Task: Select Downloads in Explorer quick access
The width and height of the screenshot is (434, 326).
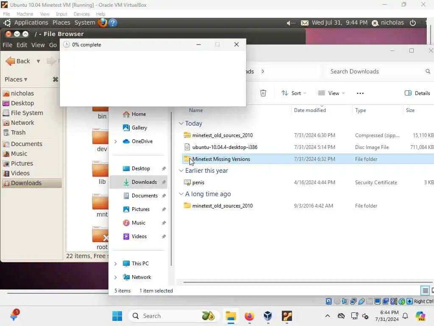Action: 139,182
